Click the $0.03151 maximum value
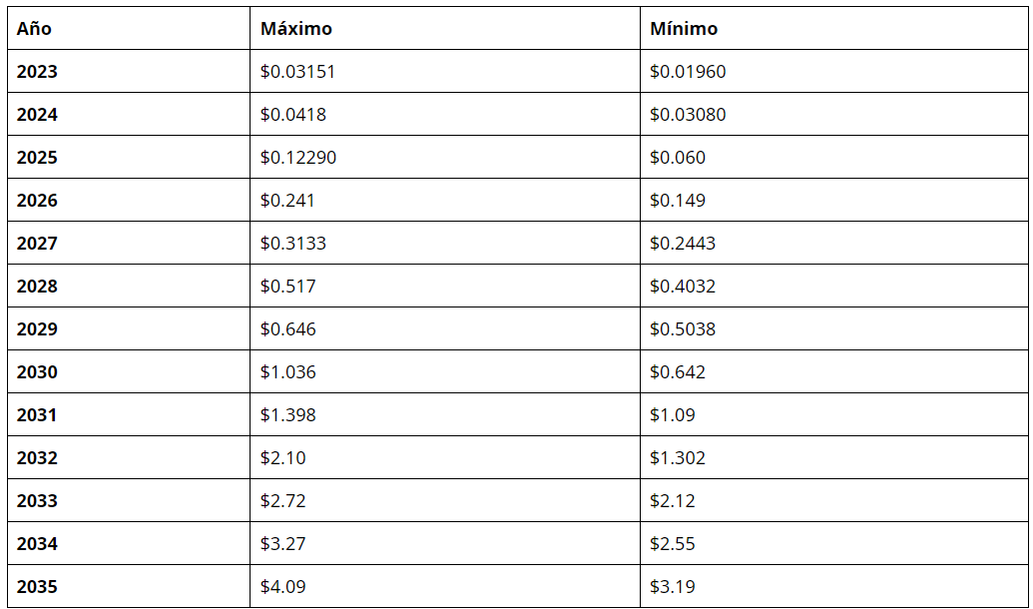The image size is (1033, 609). coord(297,72)
